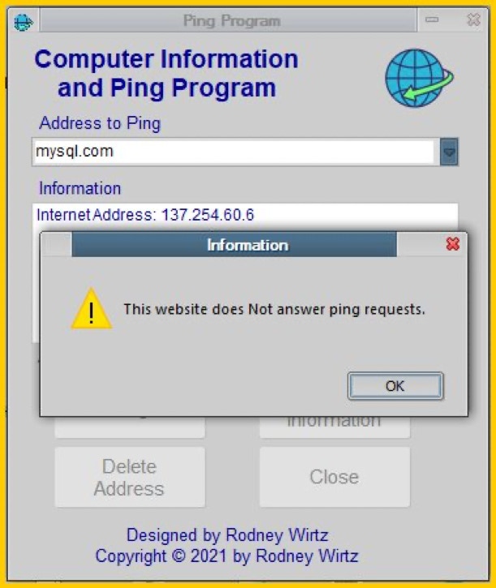Screen dimensions: 496x588
Task: Close Ping Program using title bar X
Action: pos(473,19)
